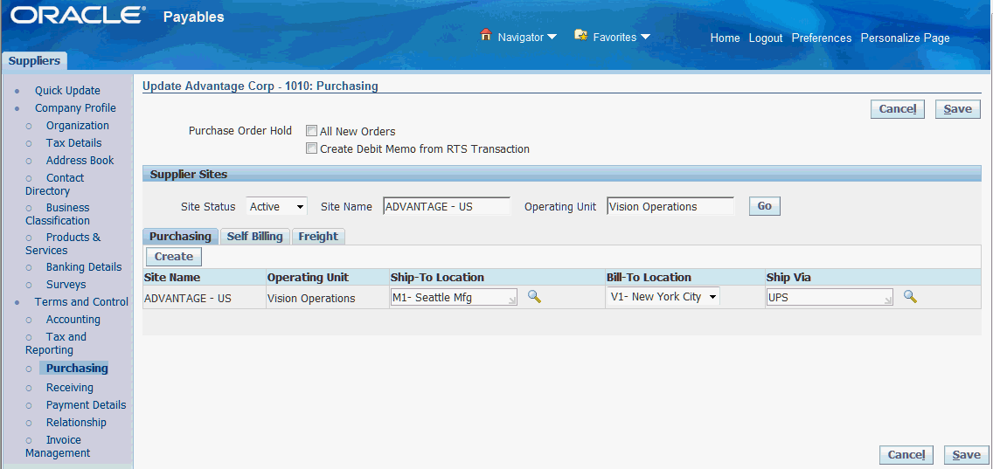Open the Tax and Reporting sidebar link
Viewport: 993px width, 469px height.
coord(56,343)
